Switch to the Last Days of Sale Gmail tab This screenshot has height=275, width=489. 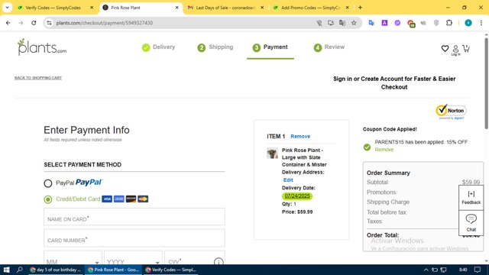[225, 8]
